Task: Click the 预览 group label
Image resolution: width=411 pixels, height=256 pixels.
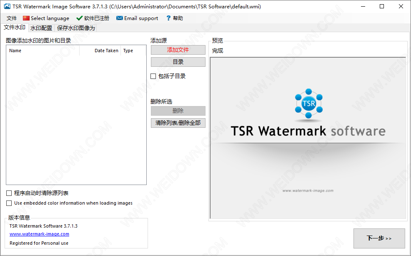Action: (x=218, y=41)
